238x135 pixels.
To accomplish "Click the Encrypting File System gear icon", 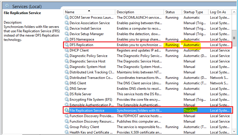I will (67, 99).
